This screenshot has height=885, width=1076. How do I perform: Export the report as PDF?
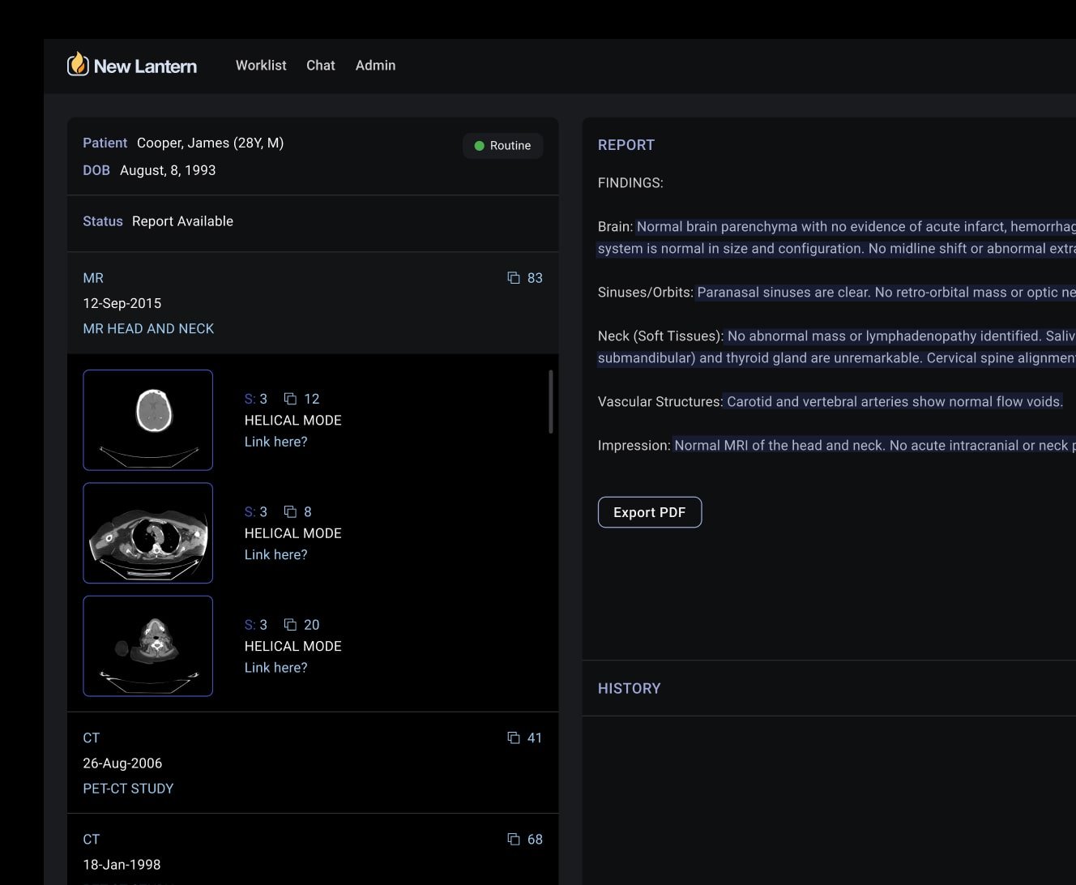click(x=649, y=512)
